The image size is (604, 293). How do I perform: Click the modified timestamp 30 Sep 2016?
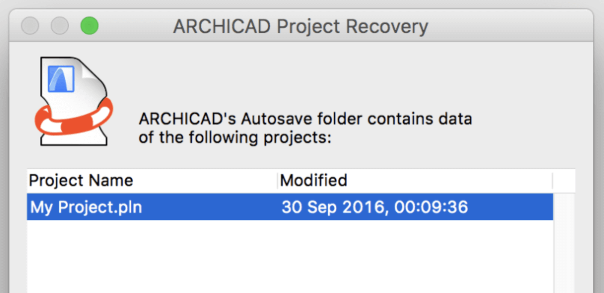click(x=376, y=207)
